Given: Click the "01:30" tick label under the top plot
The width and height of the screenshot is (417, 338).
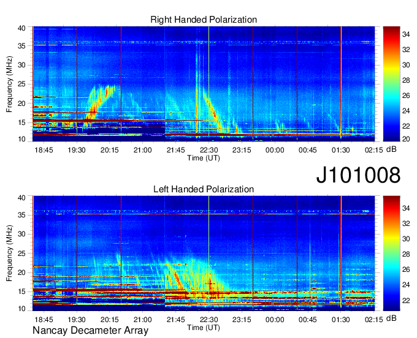Looking at the screenshot, I should [x=341, y=150].
